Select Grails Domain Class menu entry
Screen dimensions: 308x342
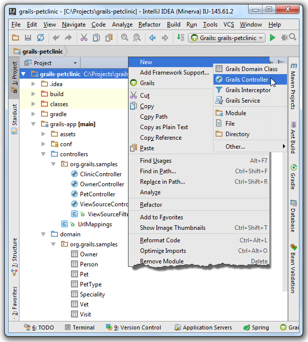click(251, 69)
